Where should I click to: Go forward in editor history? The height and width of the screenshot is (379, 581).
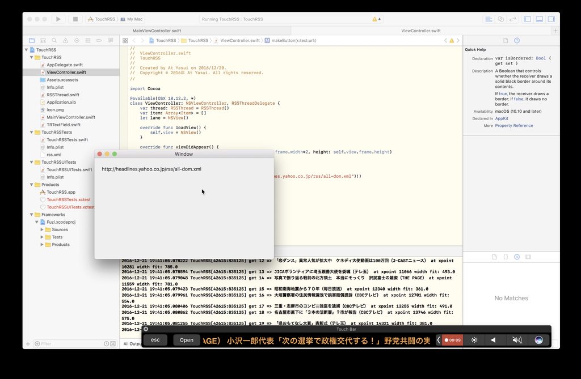tap(142, 40)
